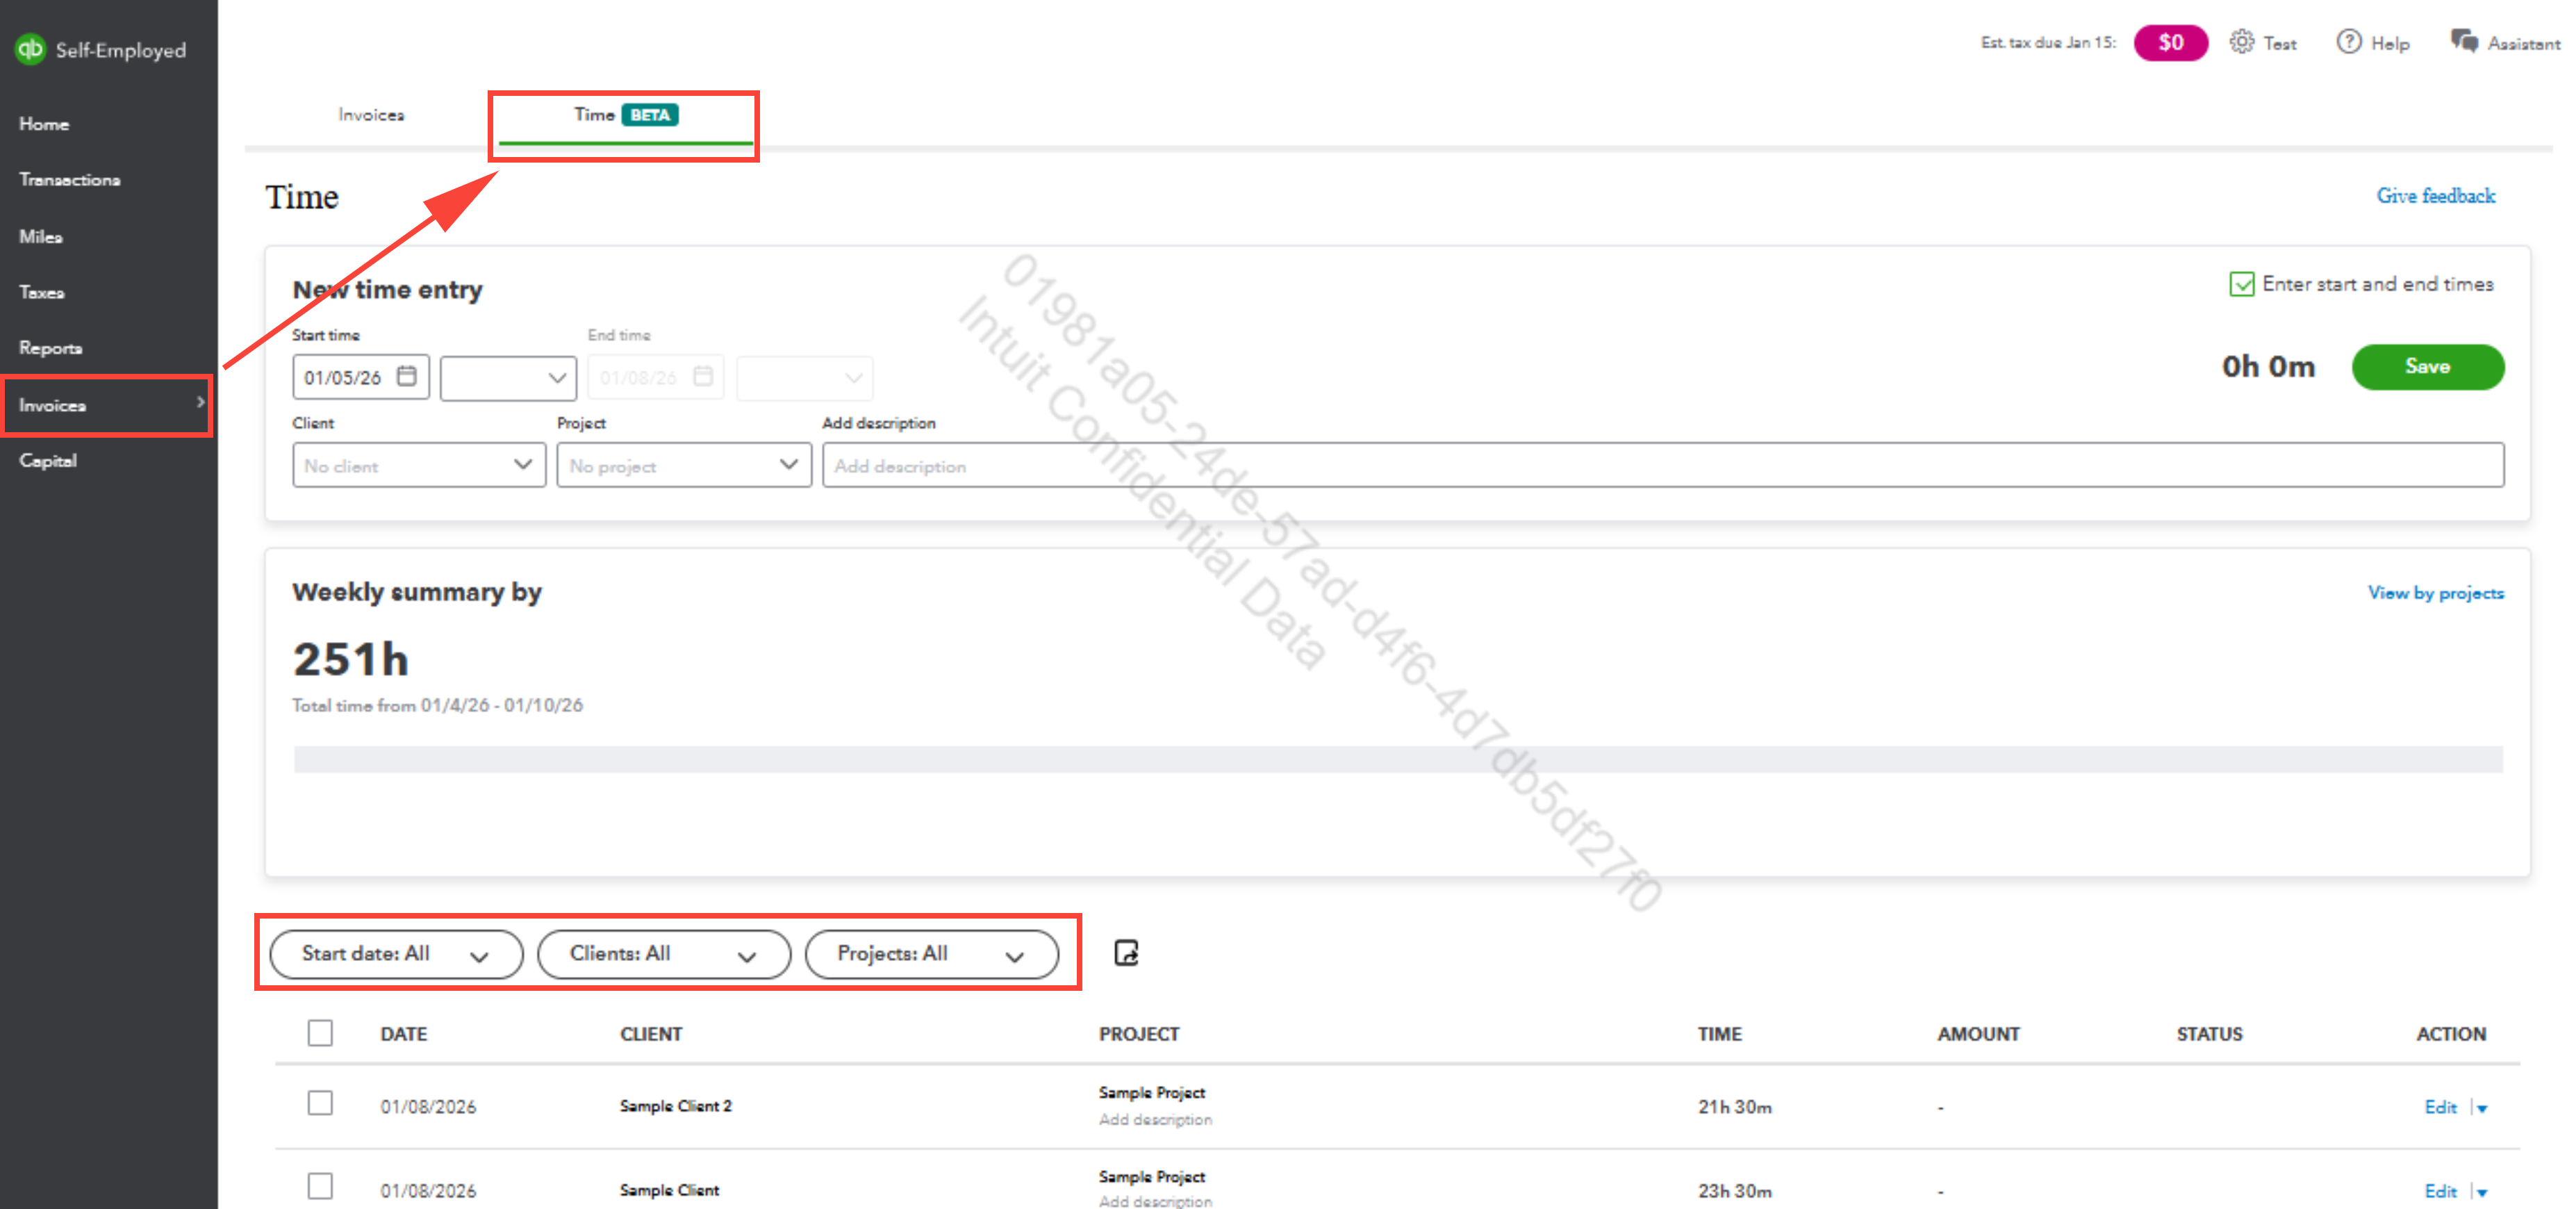
Task: Switch to the Invoices tab
Action: 371,115
